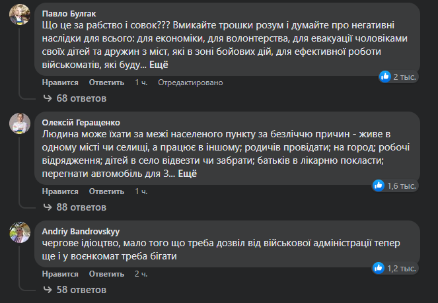Click Олексій Геращенко's profile avatar
The height and width of the screenshot is (303, 438).
[18, 123]
